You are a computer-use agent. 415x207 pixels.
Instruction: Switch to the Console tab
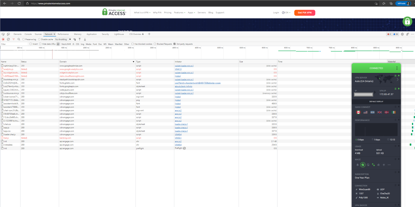point(28,34)
